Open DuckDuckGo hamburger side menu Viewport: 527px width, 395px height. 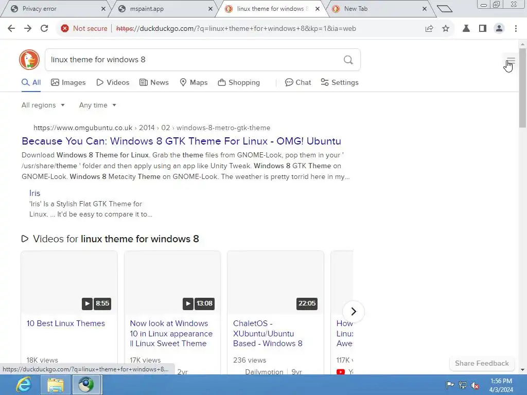click(x=511, y=61)
